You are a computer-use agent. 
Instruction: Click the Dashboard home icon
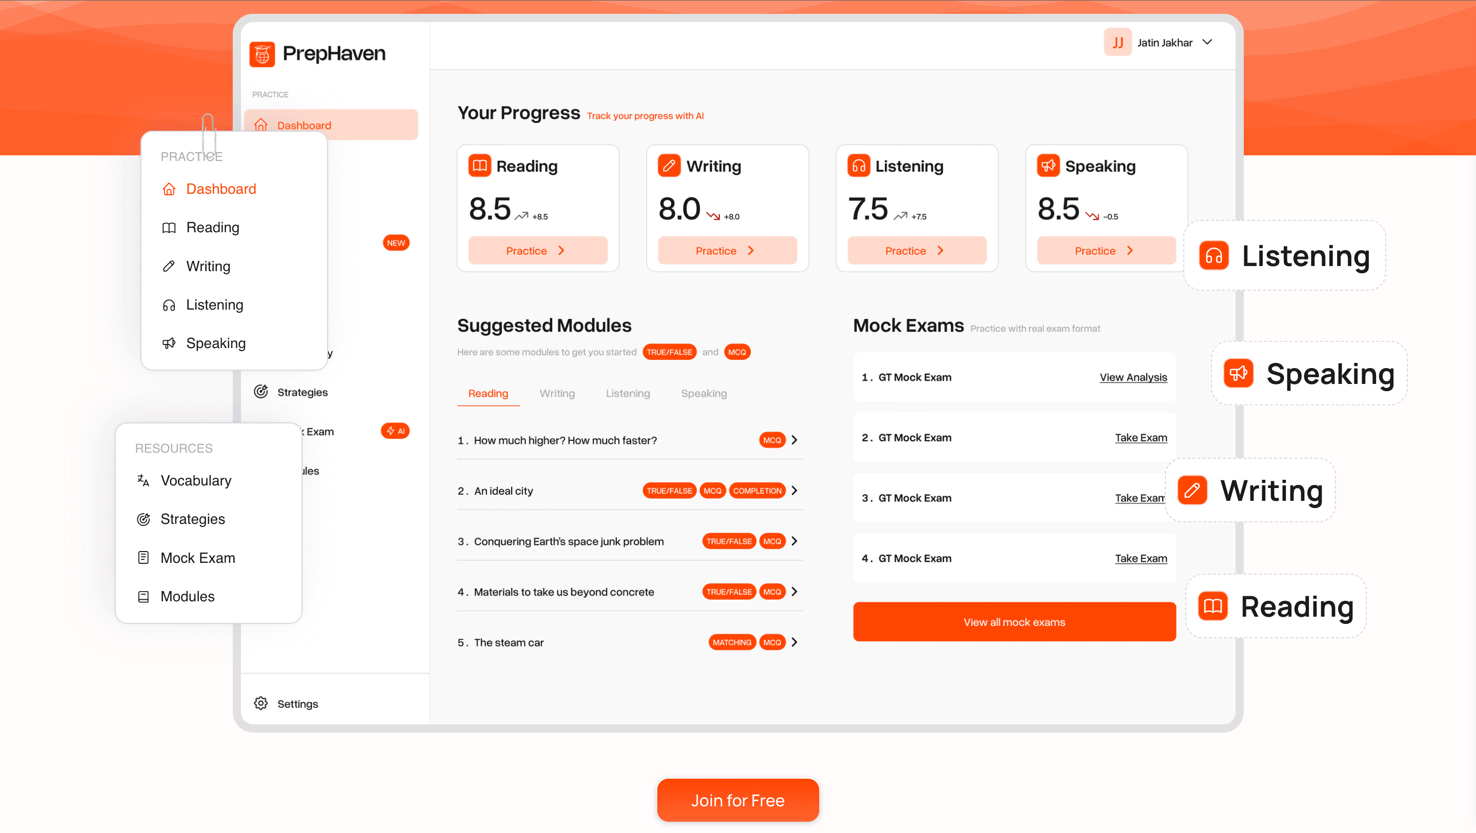(167, 188)
